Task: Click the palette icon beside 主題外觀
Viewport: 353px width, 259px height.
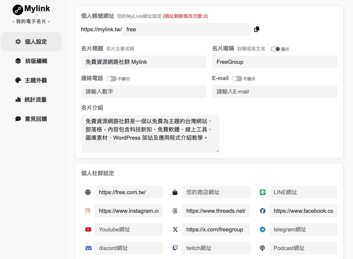Action: point(18,80)
